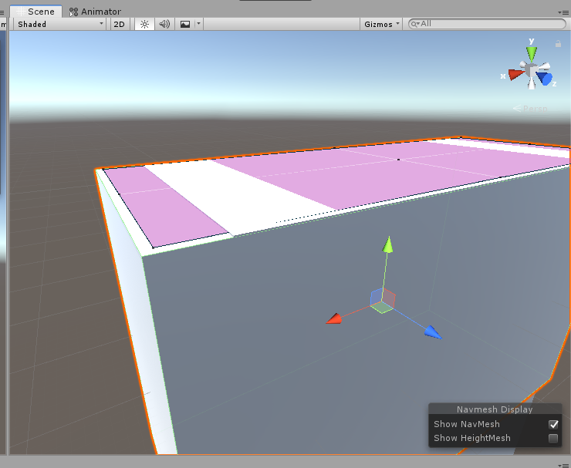Viewport: 571px width, 468px height.
Task: Open effects dropdown arrow next to image icon
Action: tap(198, 24)
